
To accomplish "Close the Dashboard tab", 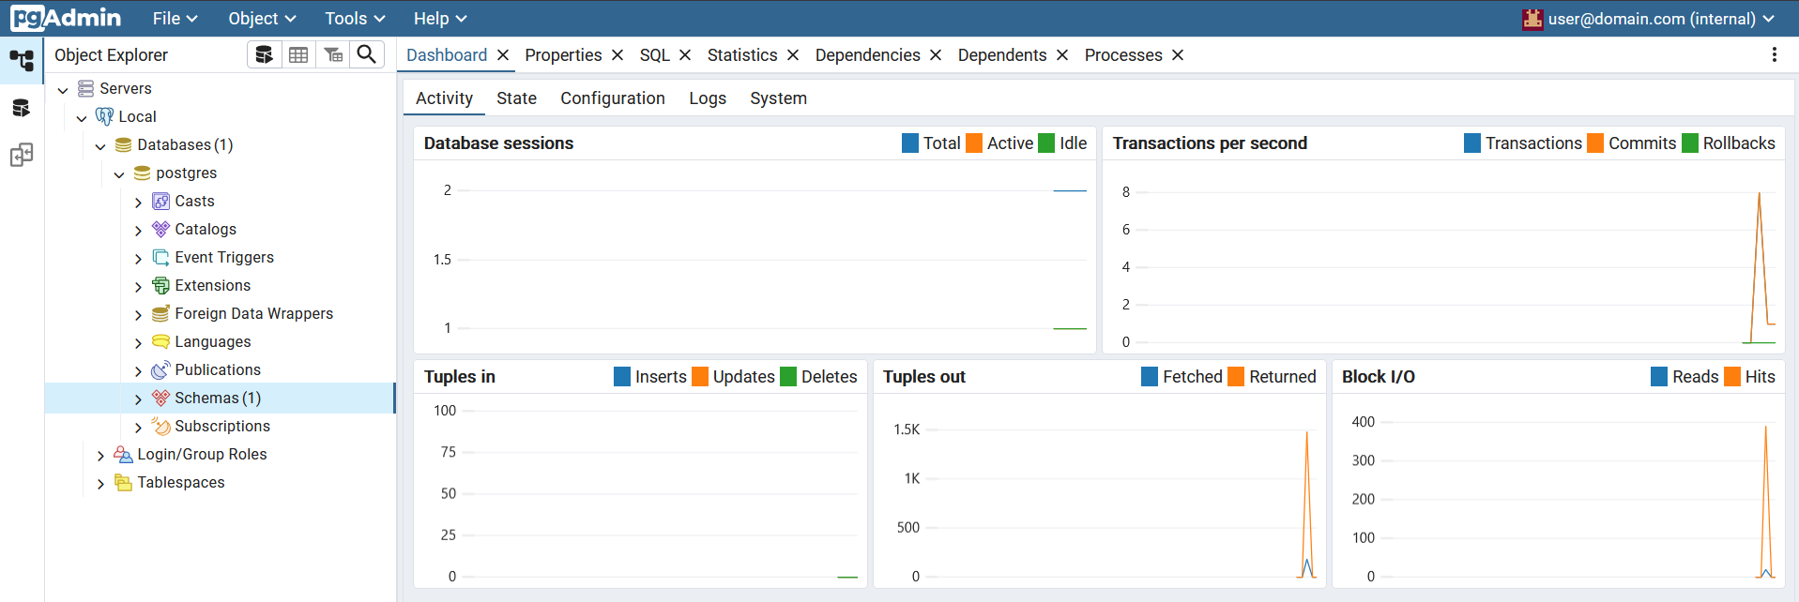I will 503,55.
